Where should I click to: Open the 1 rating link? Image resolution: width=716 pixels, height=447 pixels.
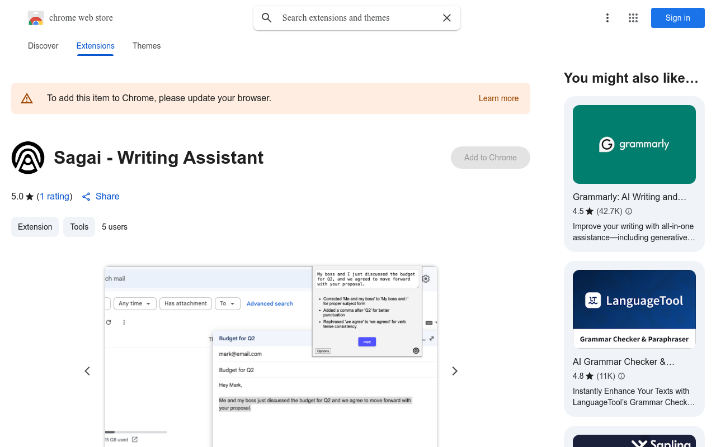click(x=55, y=196)
